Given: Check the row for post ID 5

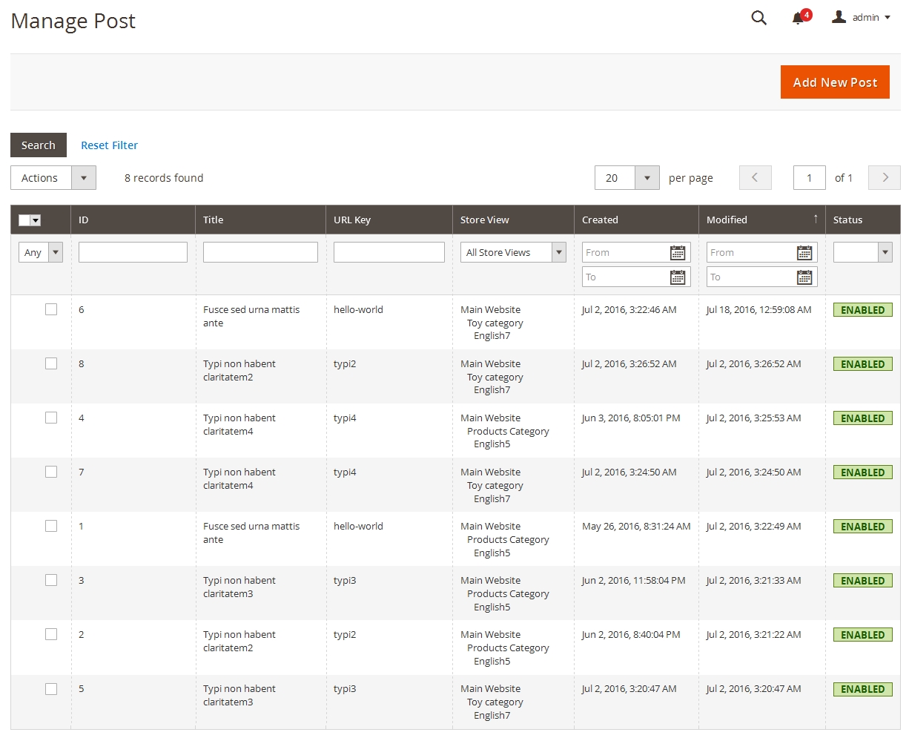Looking at the screenshot, I should pyautogui.click(x=51, y=689).
